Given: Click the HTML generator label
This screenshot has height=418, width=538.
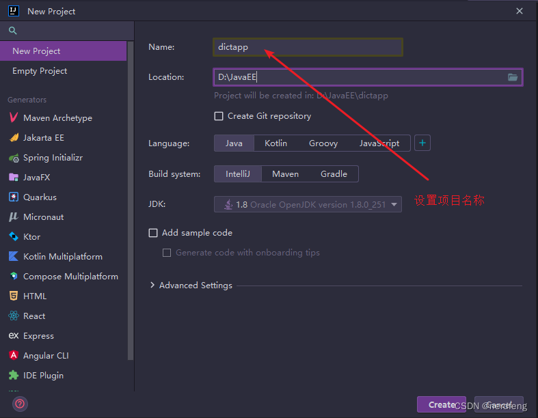Looking at the screenshot, I should click(x=35, y=296).
